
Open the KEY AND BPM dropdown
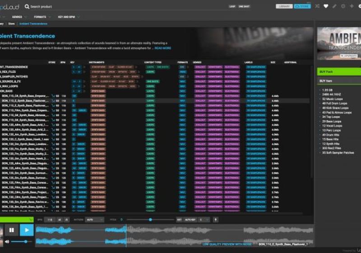click(69, 17)
